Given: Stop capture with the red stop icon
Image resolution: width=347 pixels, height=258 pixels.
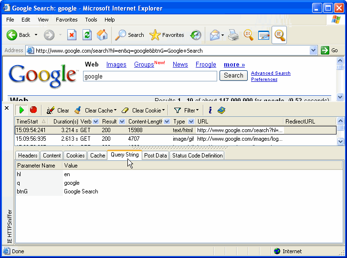Looking at the screenshot, I should click(33, 110).
